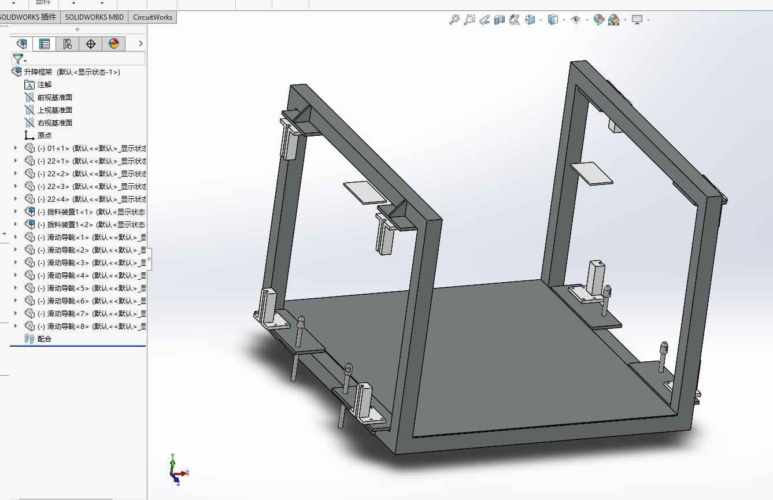
Task: Click into the FeatureManager filter field
Action: coord(86,58)
